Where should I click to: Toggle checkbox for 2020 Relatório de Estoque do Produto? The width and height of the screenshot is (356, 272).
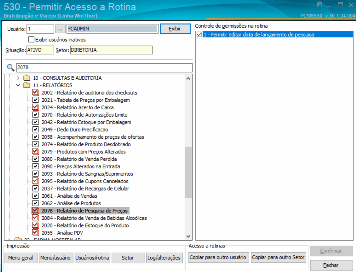(36, 225)
